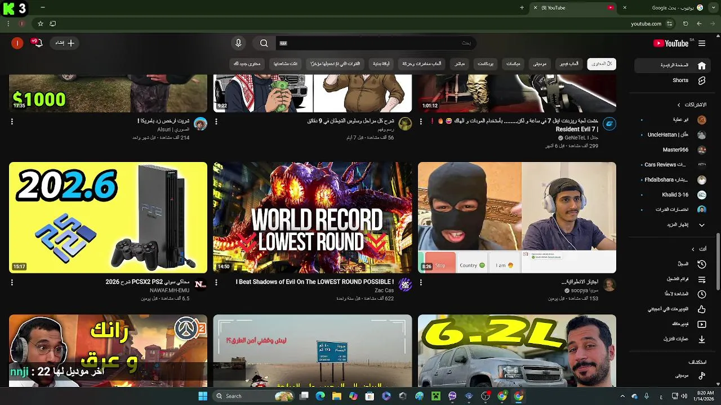Click the browser reload button
This screenshot has width=721, height=405.
click(686, 24)
